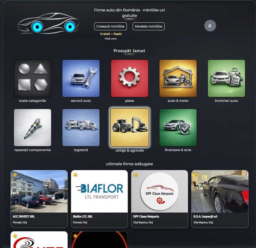Open Modele miniSite button
The width and height of the screenshot is (256, 248).
tap(148, 26)
